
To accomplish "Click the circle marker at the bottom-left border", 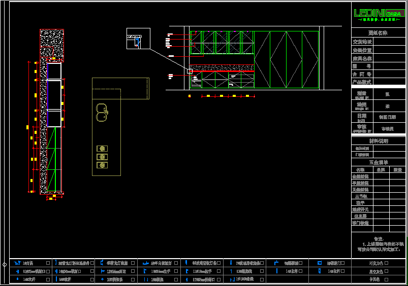I will tap(5, 264).
